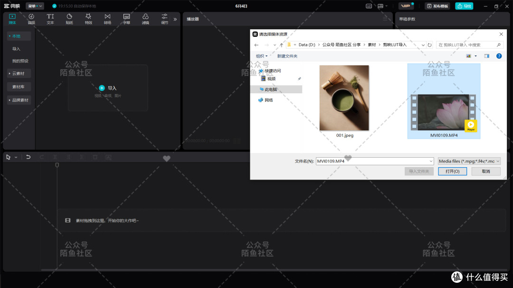
Task: Open the 组织 organize menu
Action: [261, 56]
